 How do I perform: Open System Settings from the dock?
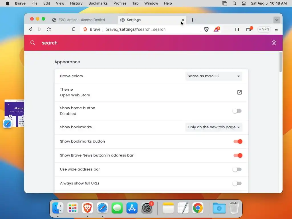click(x=147, y=208)
